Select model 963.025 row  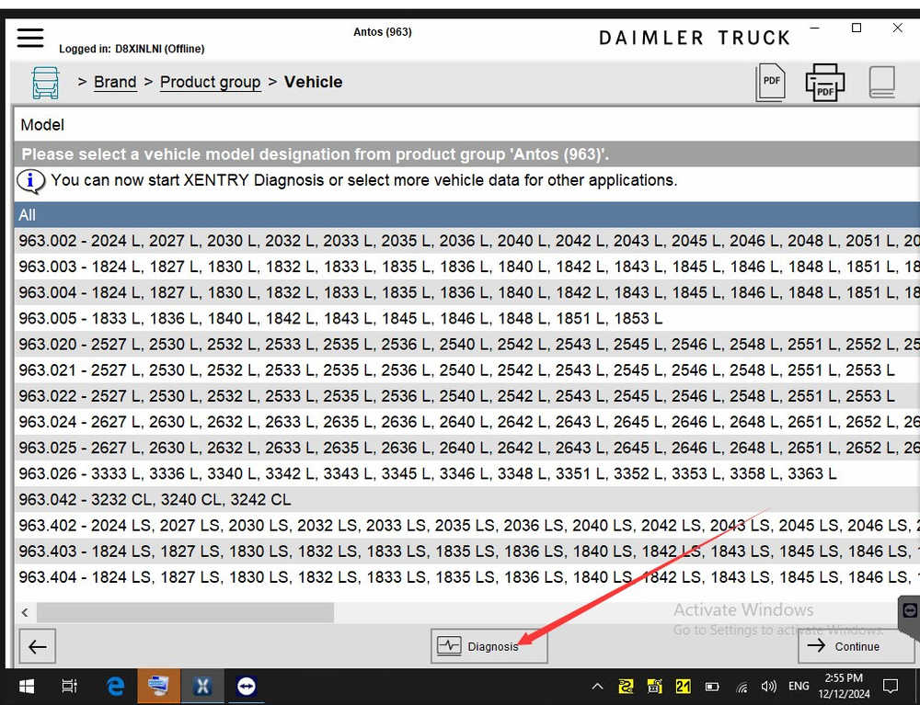coord(467,447)
